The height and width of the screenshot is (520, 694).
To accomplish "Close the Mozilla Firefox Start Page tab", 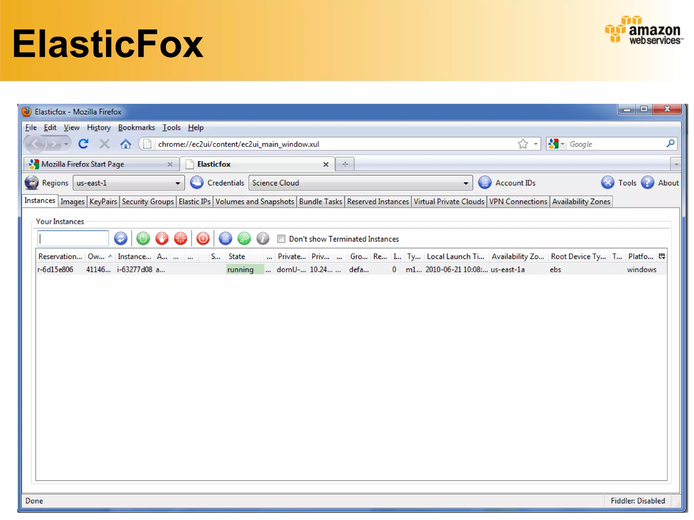I will 170,165.
